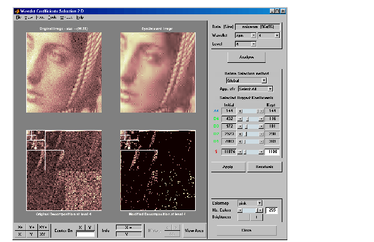The height and width of the screenshot is (242, 374).
Task: Click the Nb. Colors slider right arrow
Action: coord(261,210)
